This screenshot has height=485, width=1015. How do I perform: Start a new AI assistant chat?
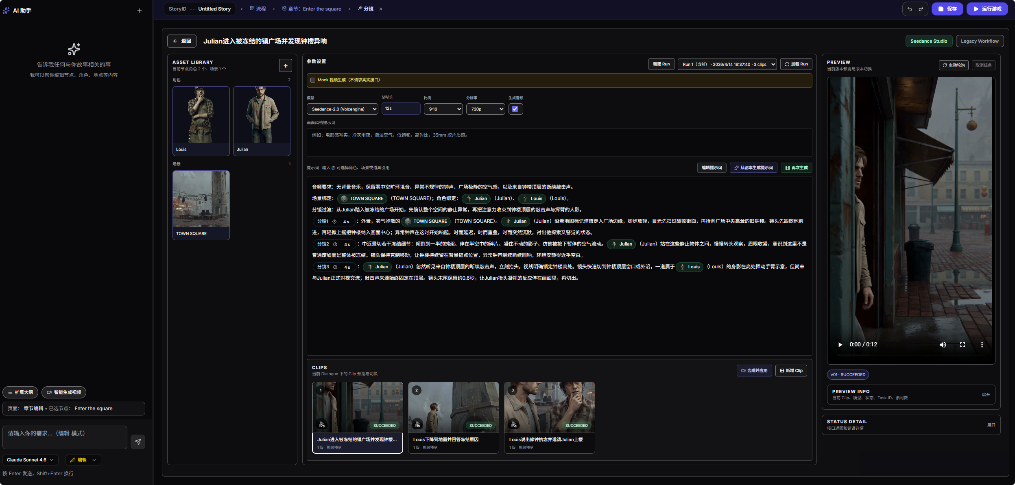140,11
